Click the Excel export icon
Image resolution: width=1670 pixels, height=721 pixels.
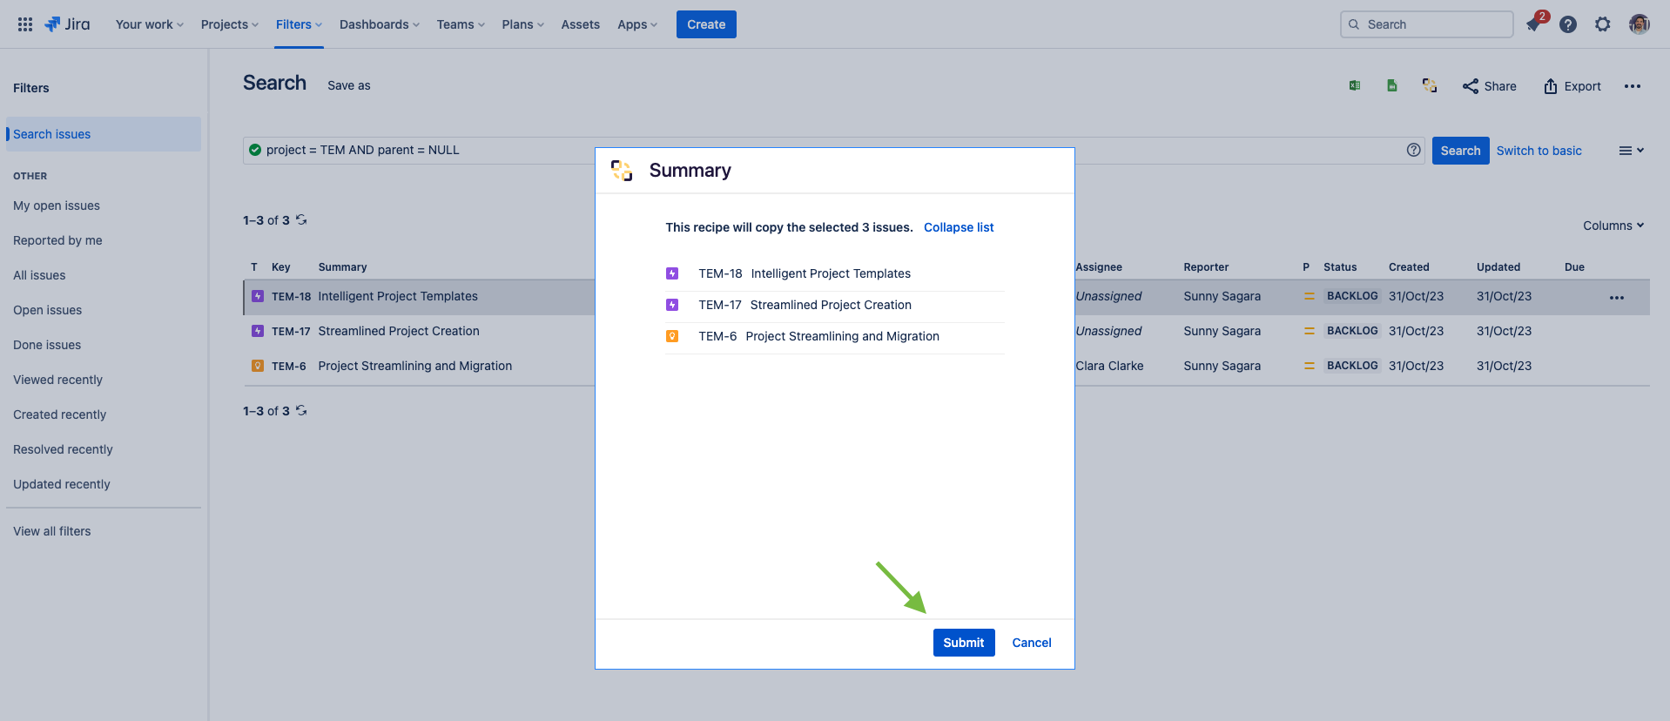click(x=1355, y=85)
